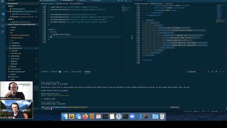Open the .gitattributes file

tap(15, 59)
